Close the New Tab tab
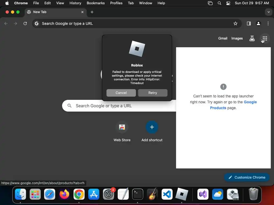 pyautogui.click(x=82, y=12)
